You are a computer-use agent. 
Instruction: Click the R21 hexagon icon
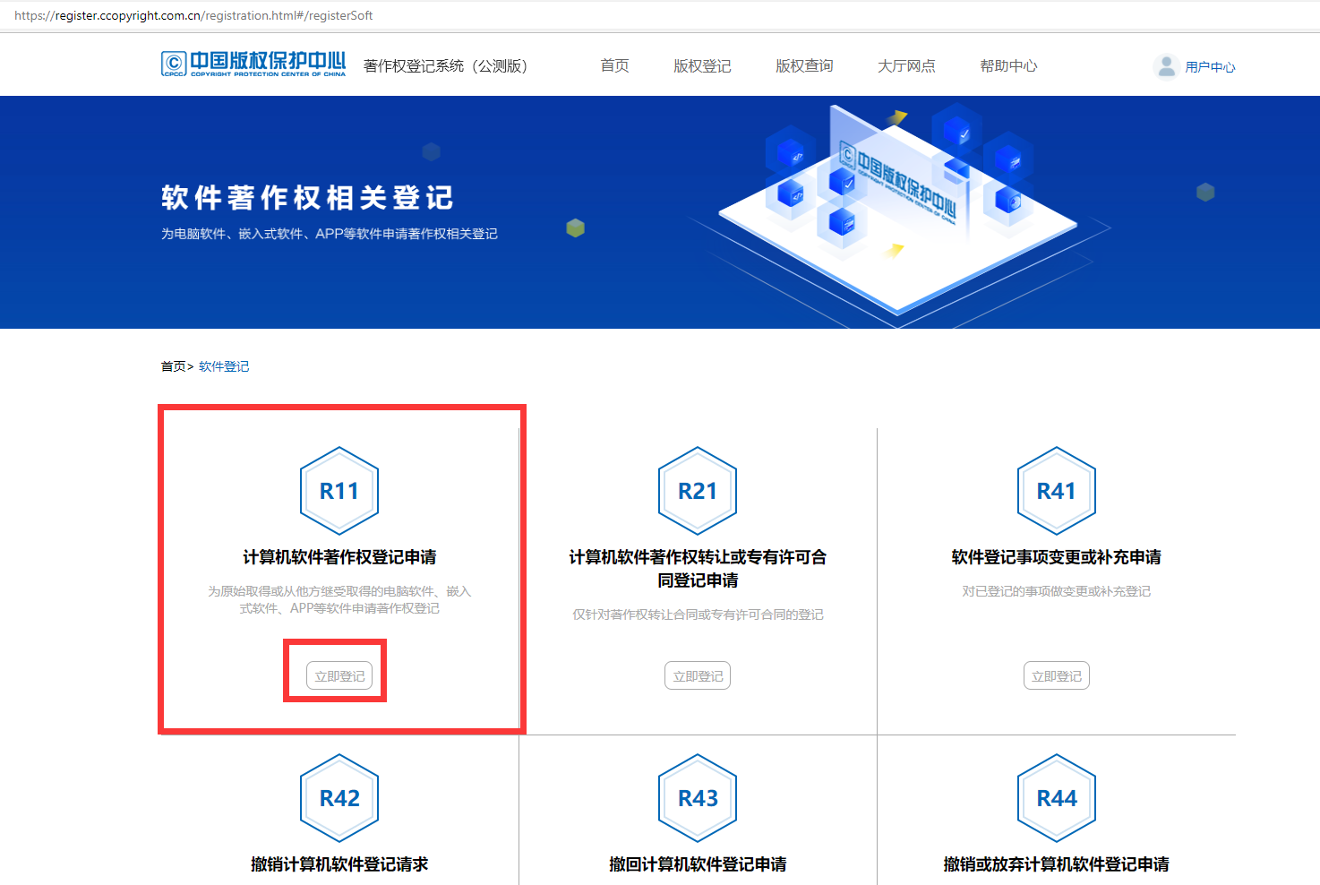[x=698, y=491]
